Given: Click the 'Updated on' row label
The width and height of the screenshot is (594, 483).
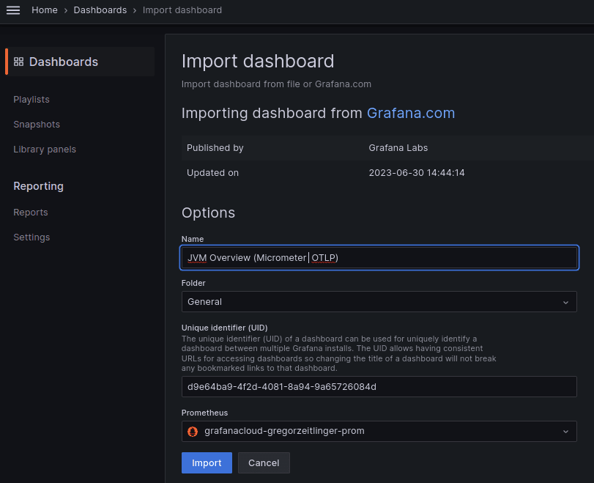Looking at the screenshot, I should [212, 173].
